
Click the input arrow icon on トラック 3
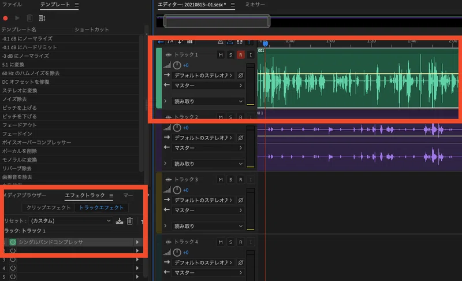pos(167,199)
